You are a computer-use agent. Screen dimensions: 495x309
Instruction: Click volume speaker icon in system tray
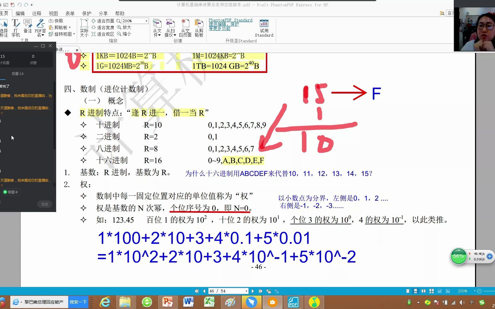(x=462, y=302)
